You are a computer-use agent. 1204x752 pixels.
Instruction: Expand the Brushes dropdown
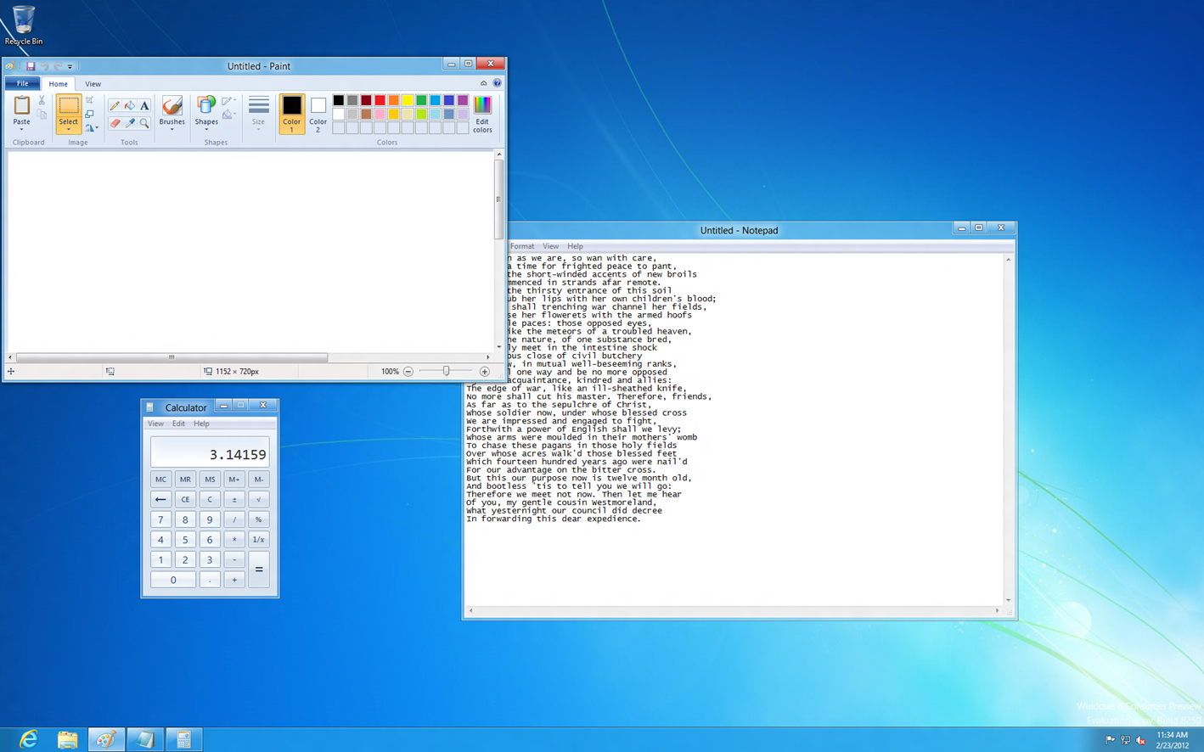pyautogui.click(x=172, y=130)
